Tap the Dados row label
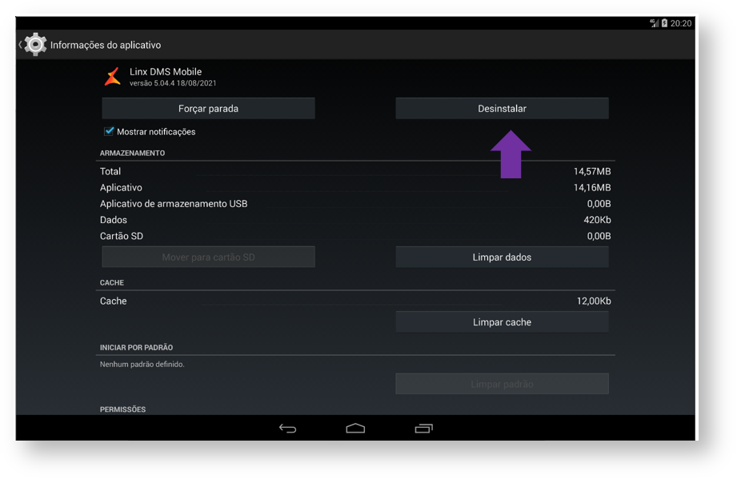 click(x=114, y=220)
